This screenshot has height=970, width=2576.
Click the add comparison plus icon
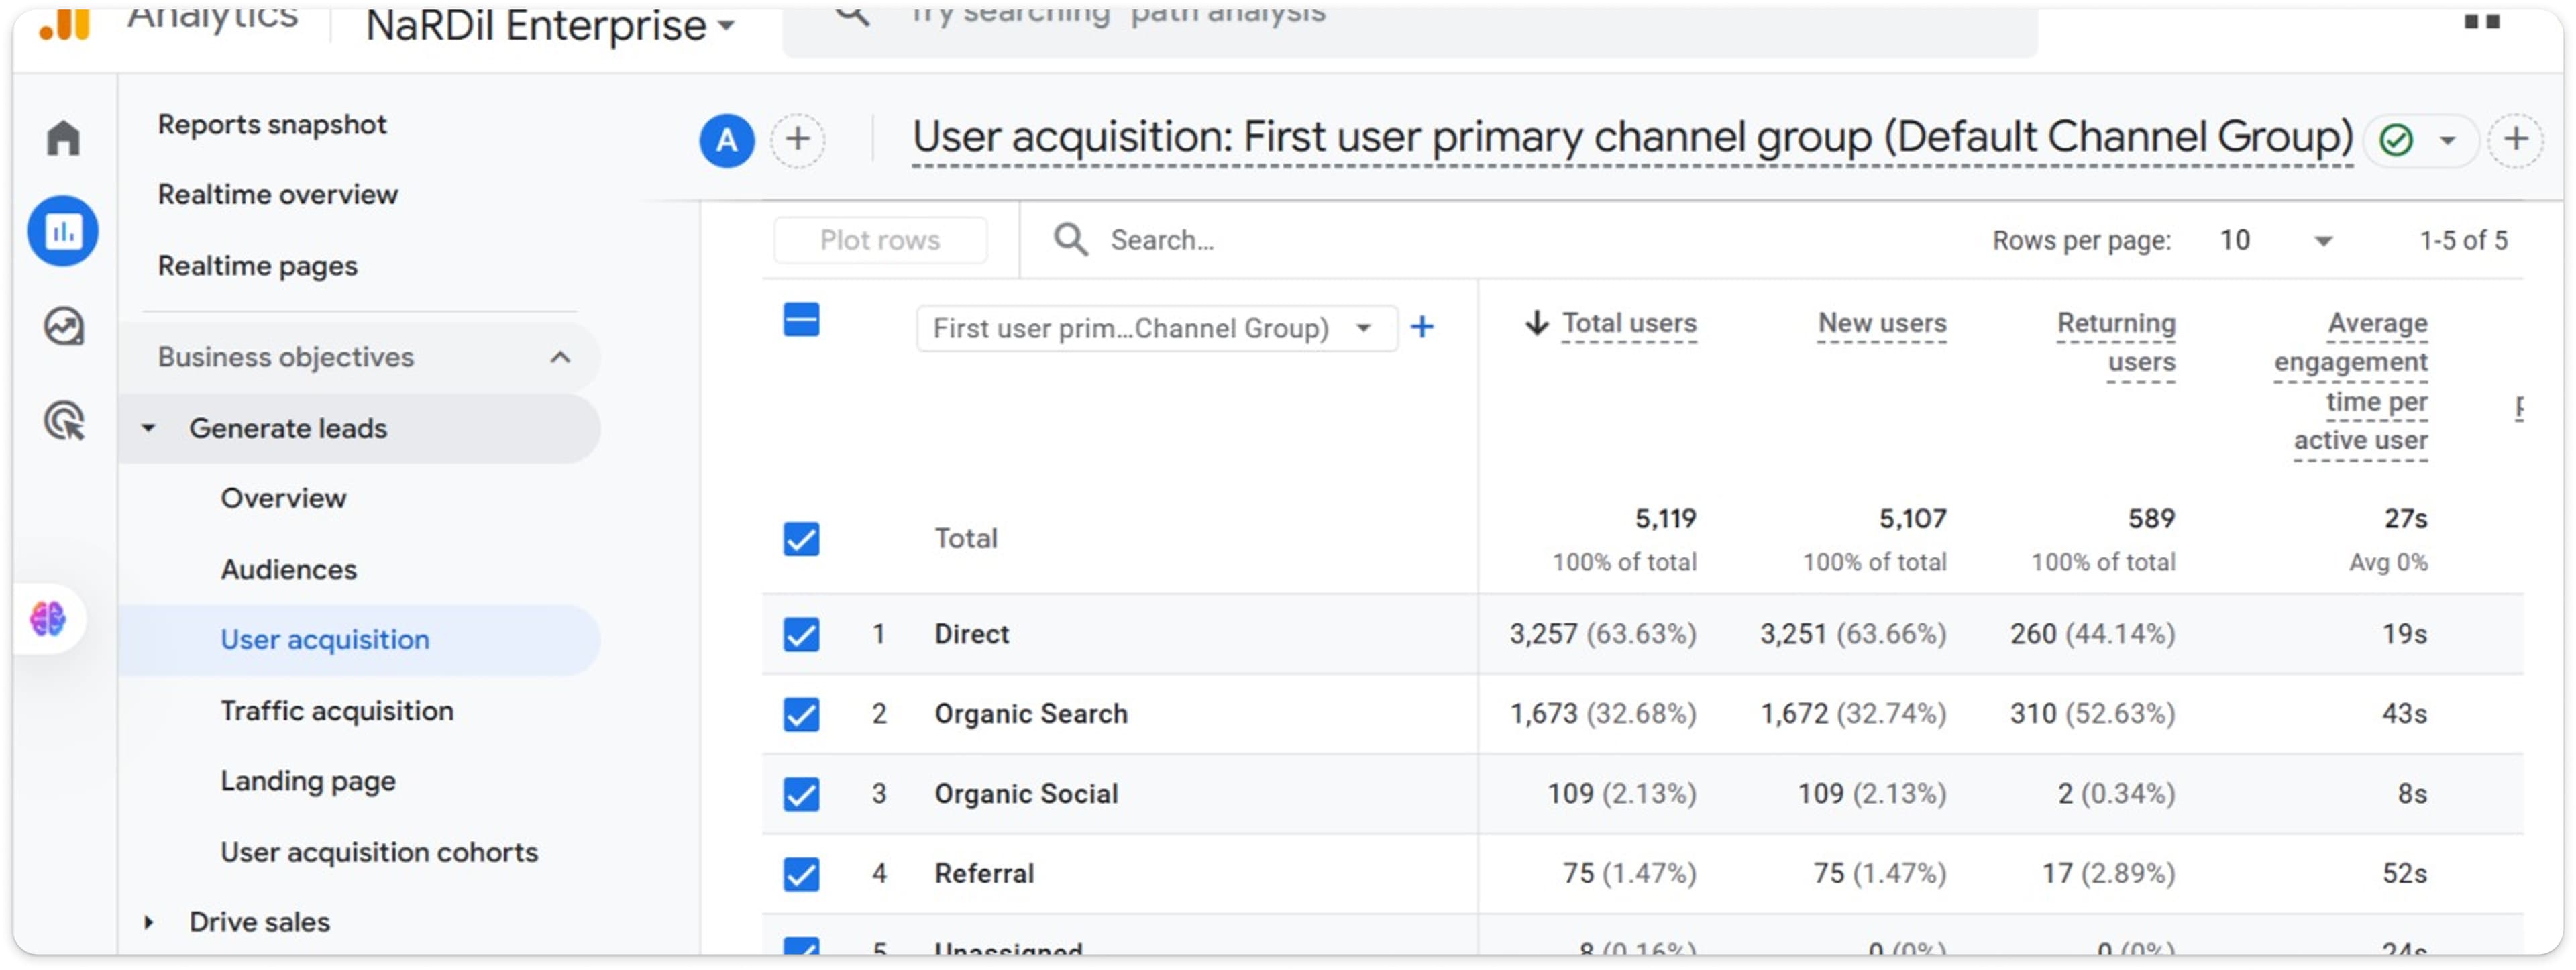click(x=798, y=140)
